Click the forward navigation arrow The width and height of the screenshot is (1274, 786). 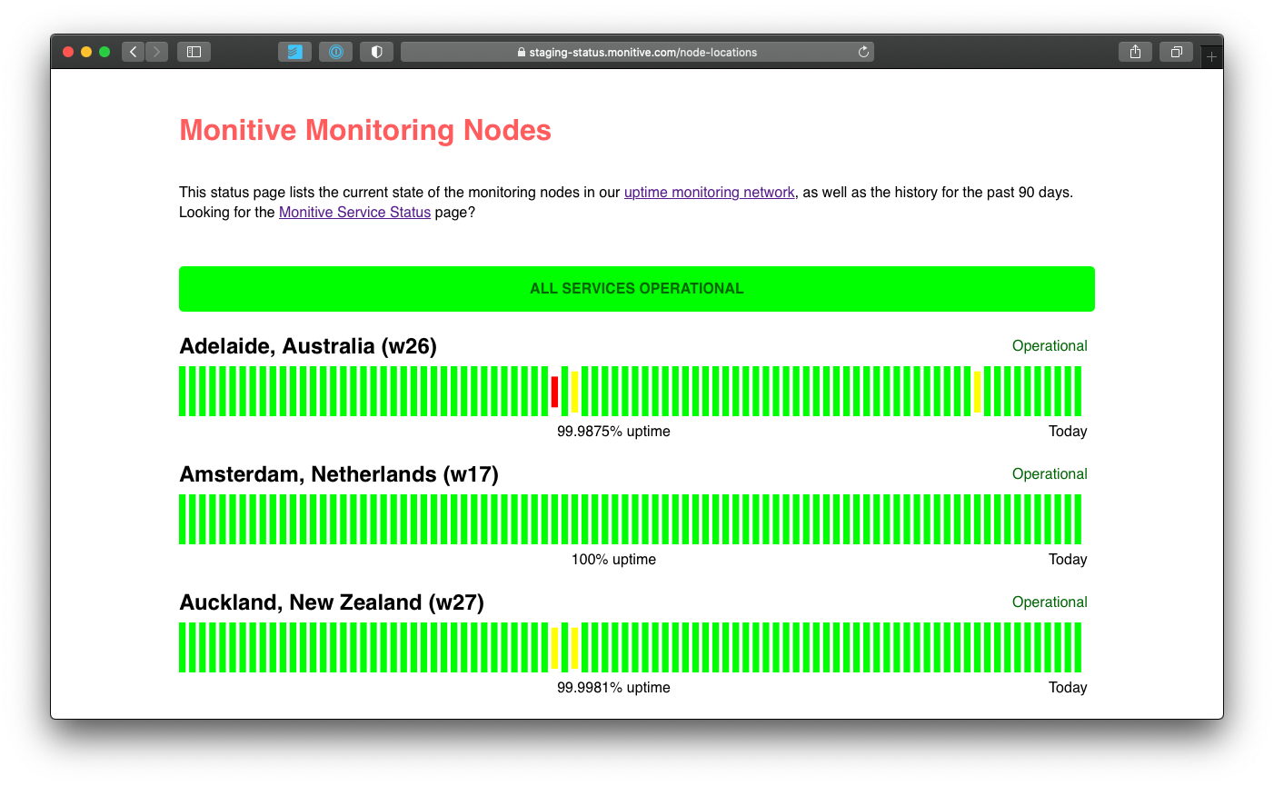[x=156, y=52]
